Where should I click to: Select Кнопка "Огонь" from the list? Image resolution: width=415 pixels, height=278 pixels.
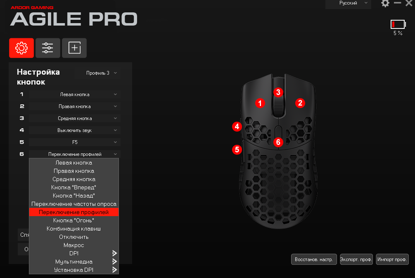click(x=74, y=220)
